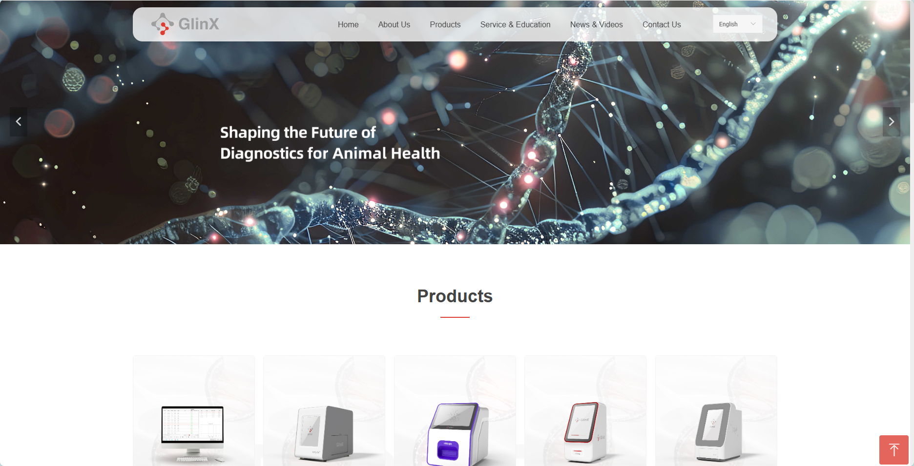914x466 pixels.
Task: Expand the English language chevron
Action: point(753,24)
